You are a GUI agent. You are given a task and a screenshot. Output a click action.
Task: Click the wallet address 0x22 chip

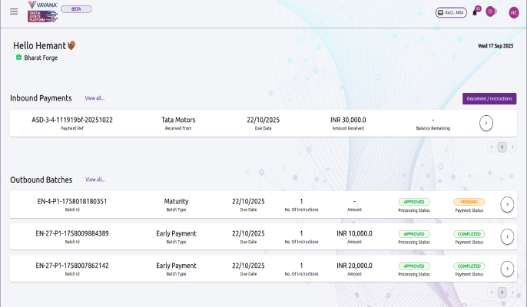click(x=450, y=12)
